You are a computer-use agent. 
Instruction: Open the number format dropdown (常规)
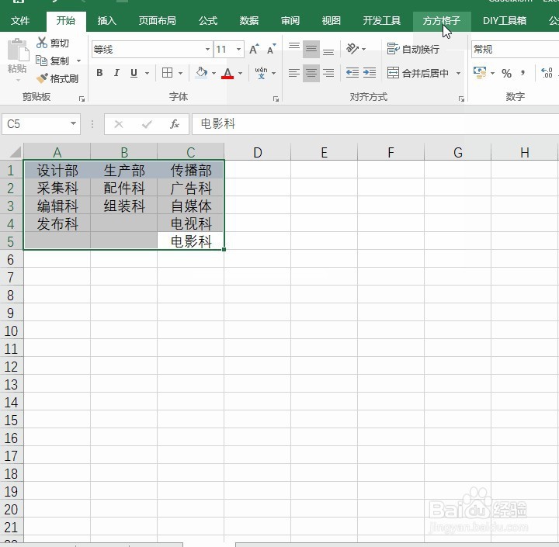515,49
